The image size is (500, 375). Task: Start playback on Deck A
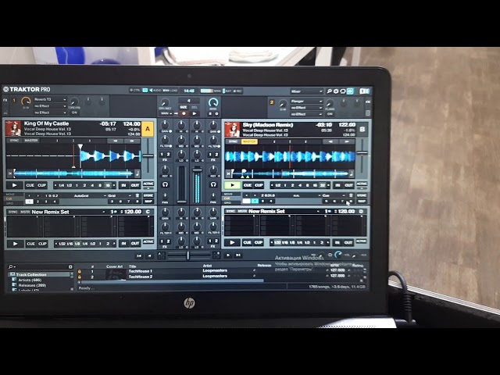(x=14, y=185)
